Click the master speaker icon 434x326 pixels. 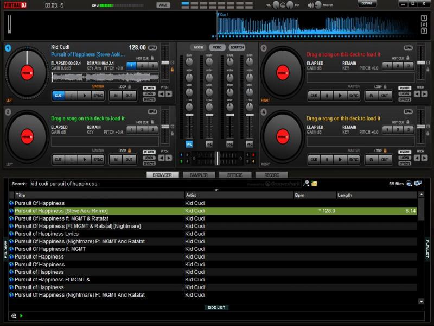click(311, 5)
